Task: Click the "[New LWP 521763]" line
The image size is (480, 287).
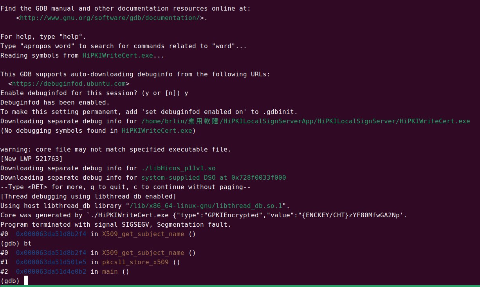Action: (x=31, y=159)
